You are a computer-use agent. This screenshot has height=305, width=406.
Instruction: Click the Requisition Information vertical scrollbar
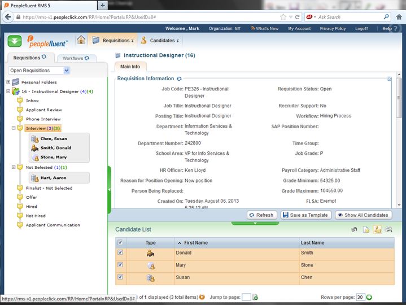click(x=399, y=141)
